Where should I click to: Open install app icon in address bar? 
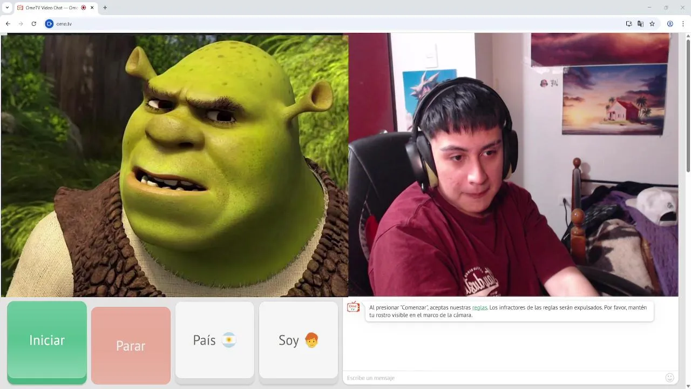(629, 24)
